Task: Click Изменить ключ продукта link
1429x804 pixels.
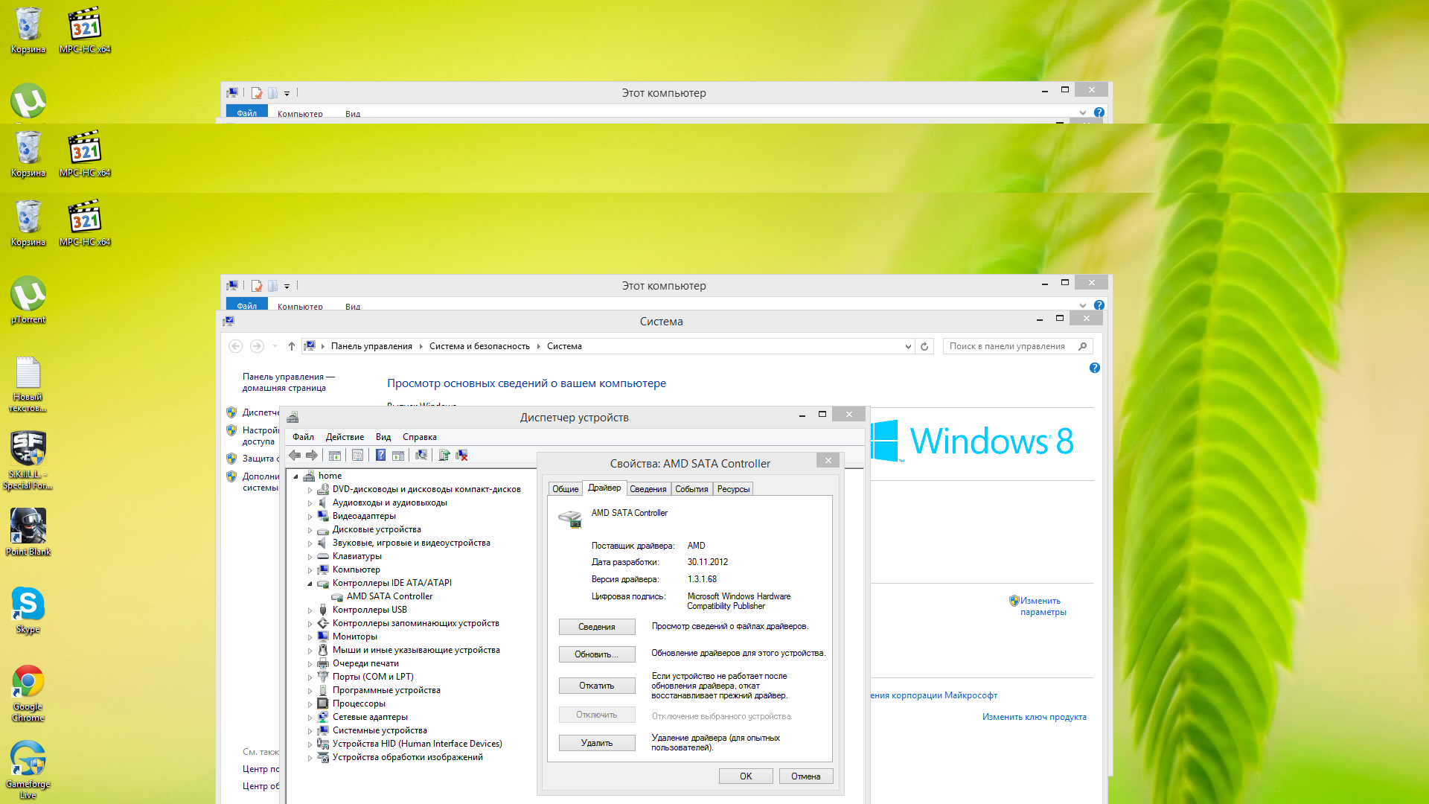Action: (x=1034, y=717)
